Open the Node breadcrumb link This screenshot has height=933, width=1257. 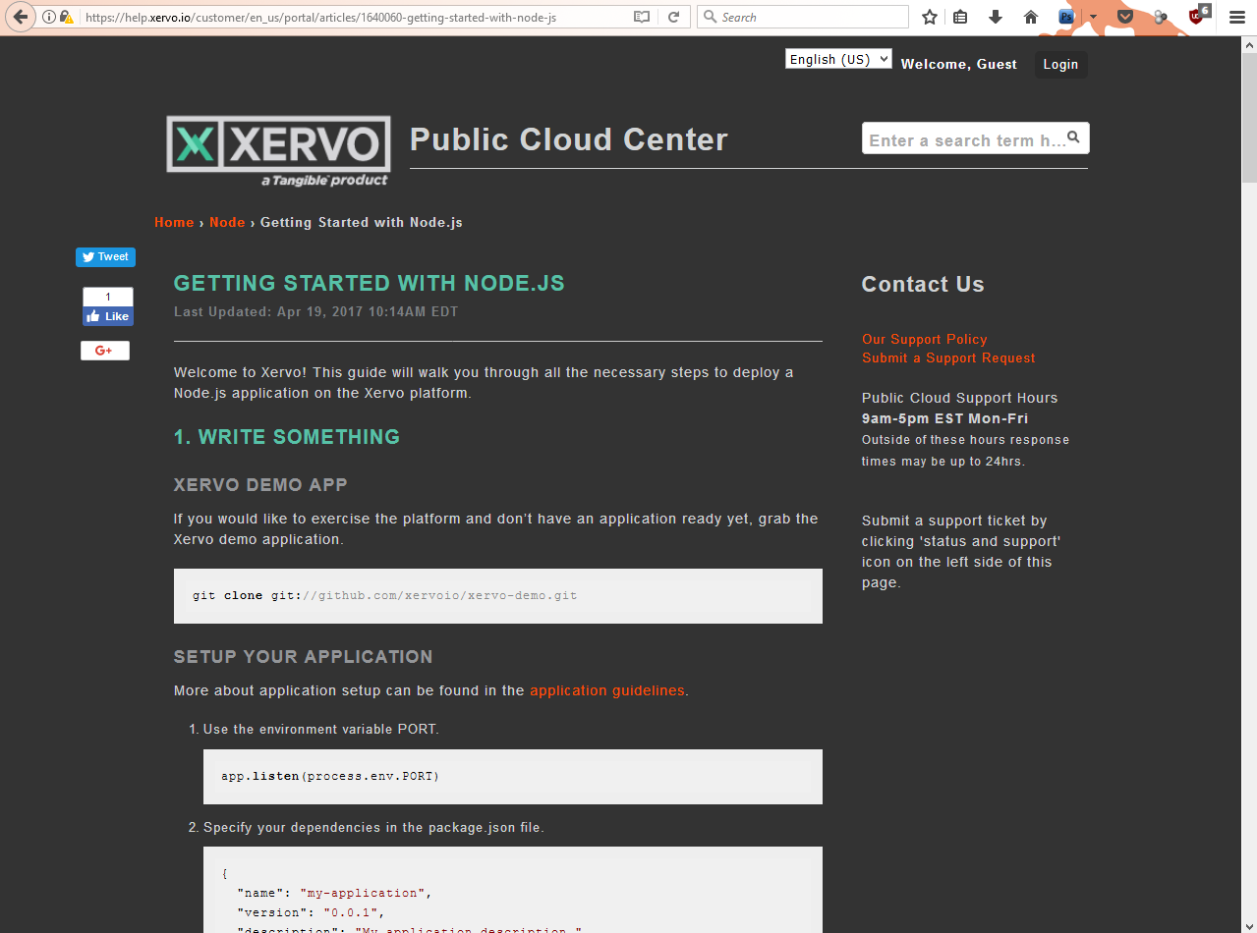click(x=227, y=222)
